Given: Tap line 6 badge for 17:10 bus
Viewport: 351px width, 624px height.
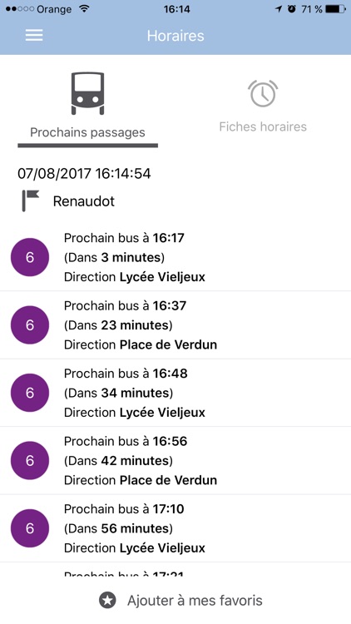Looking at the screenshot, I should pos(30,528).
